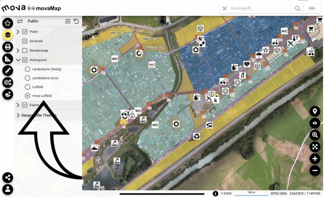Image resolution: width=324 pixels, height=197 pixels.
Task: Toggle the Wanderwege checkbox
Action: click(x=25, y=51)
